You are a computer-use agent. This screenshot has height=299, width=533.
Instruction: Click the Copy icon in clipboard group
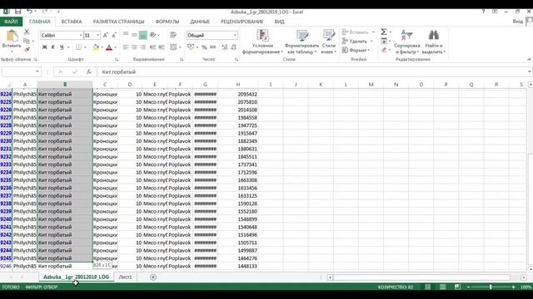click(x=27, y=41)
